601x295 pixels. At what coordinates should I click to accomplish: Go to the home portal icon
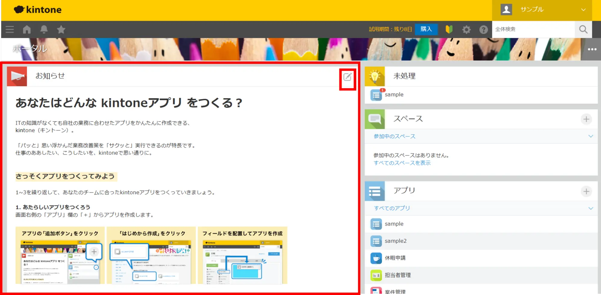click(27, 29)
